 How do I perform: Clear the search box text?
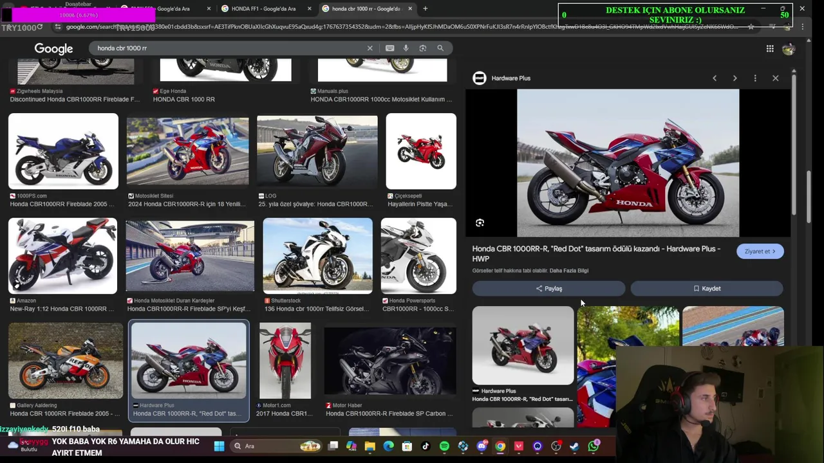(x=370, y=48)
